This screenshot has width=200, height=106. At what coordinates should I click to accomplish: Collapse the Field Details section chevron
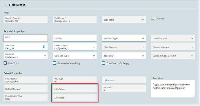tap(5, 5)
